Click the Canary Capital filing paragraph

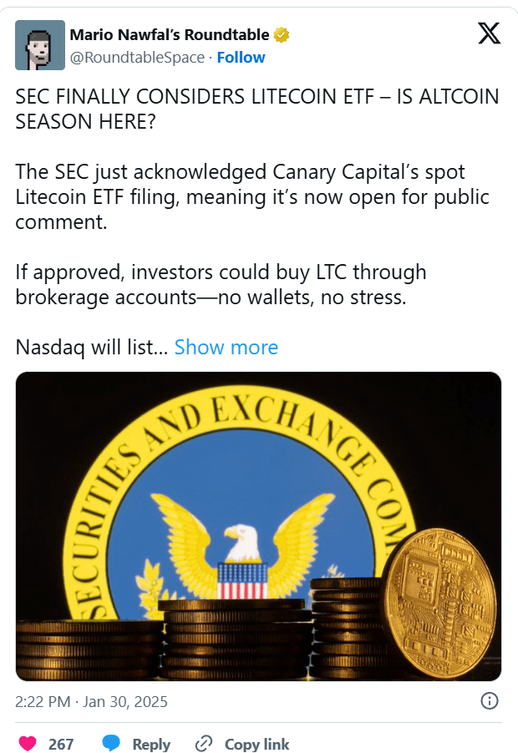coord(252,197)
